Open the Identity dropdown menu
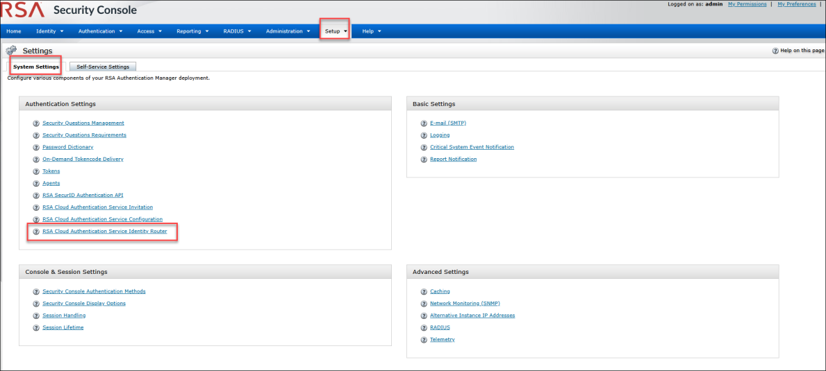826x371 pixels. click(49, 31)
